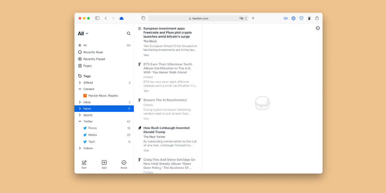386x193 pixels.
Task: Click the 16m timestamp on BTS article
Action: click(x=146, y=91)
